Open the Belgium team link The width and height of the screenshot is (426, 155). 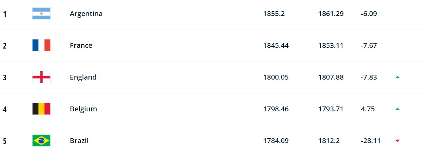pos(84,109)
